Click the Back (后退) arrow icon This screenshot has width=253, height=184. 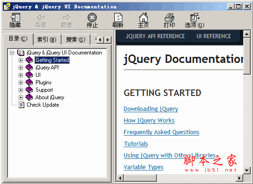pyautogui.click(x=41, y=17)
